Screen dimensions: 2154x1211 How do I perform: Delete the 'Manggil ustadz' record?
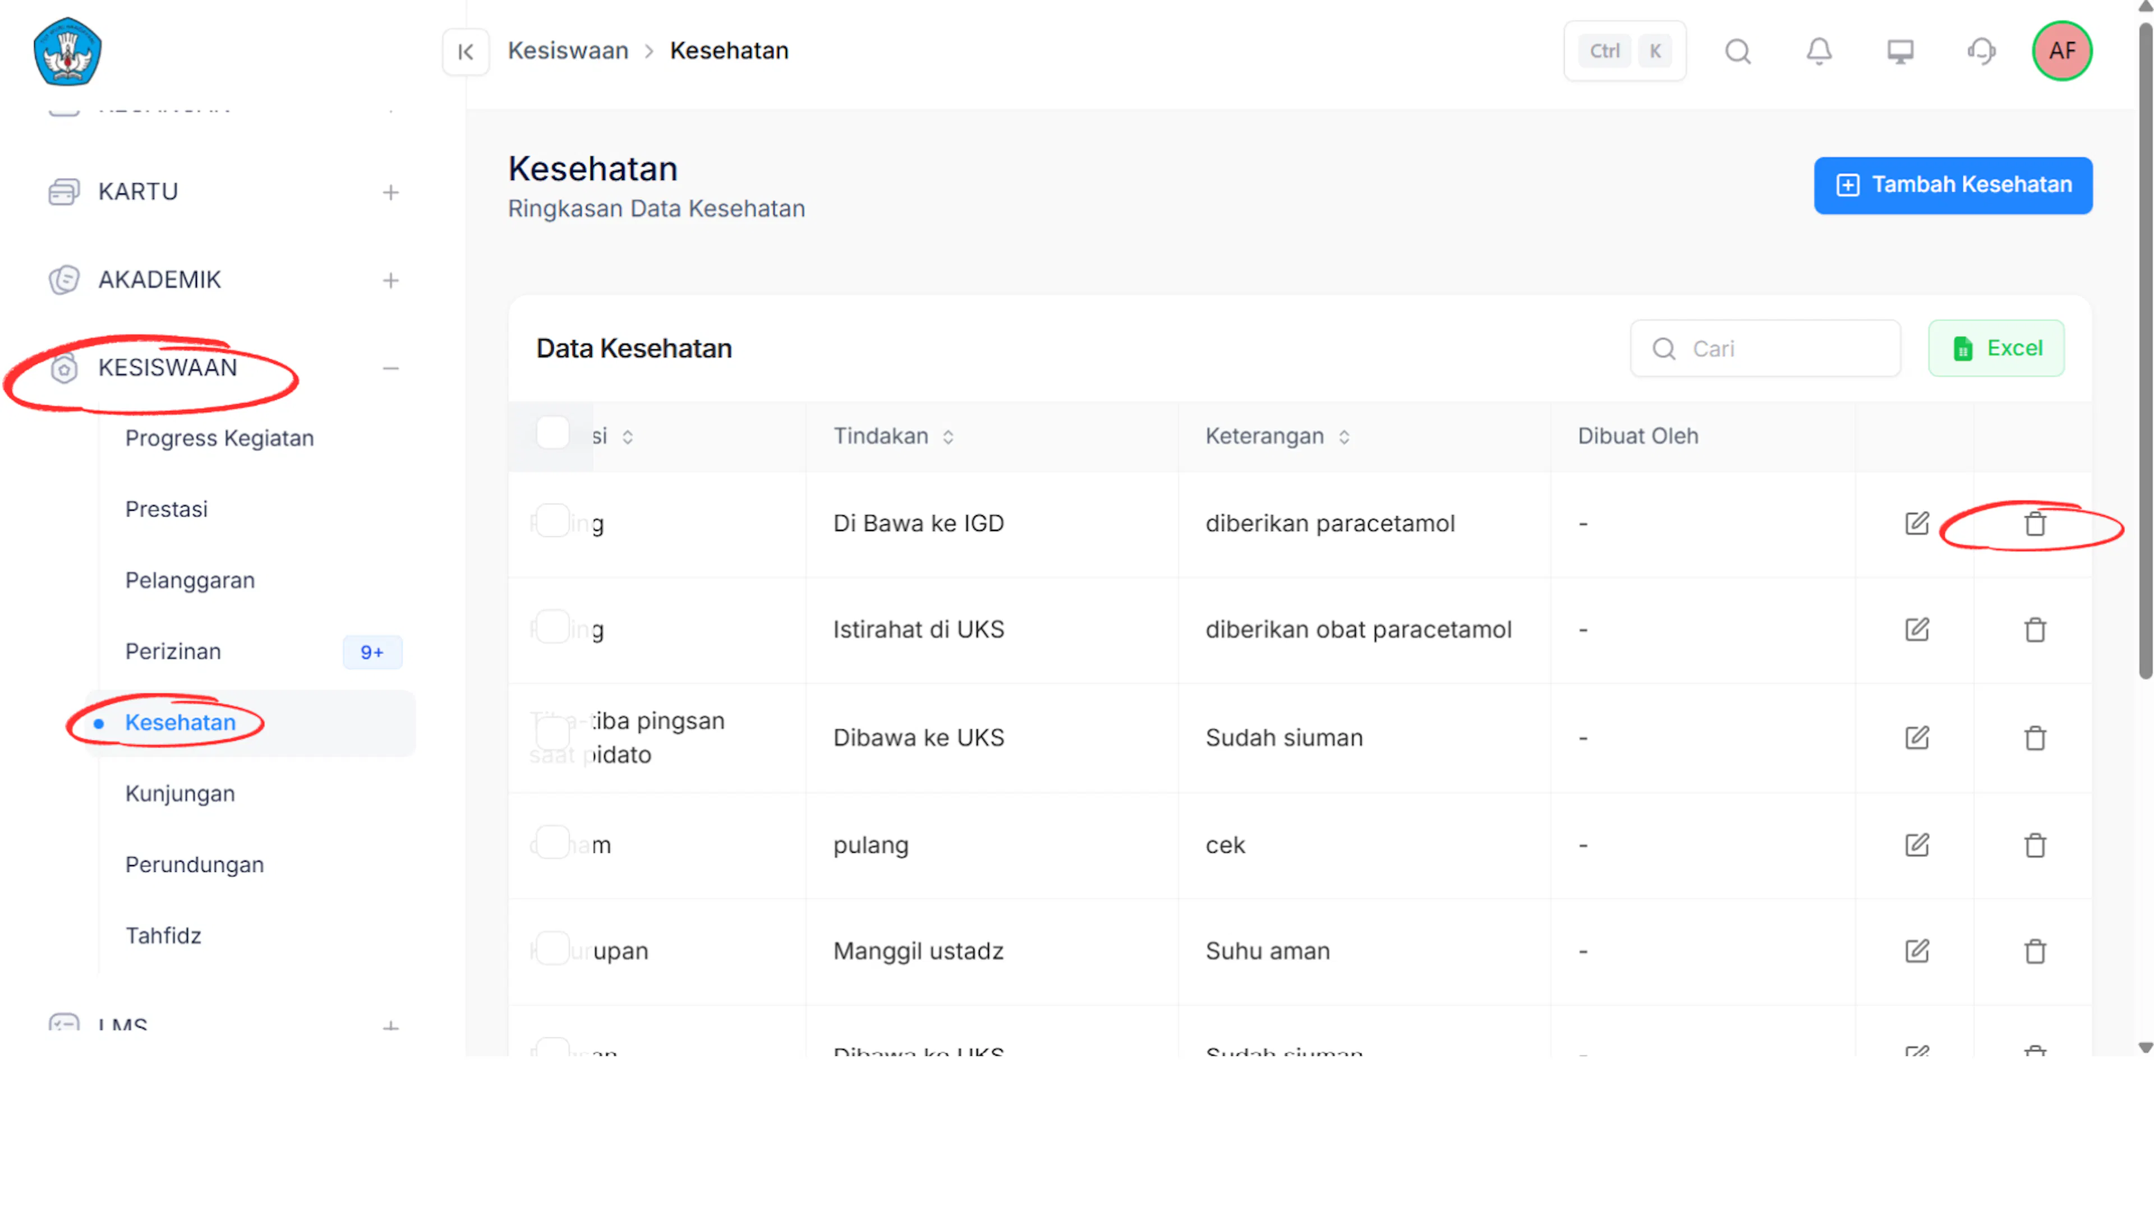click(x=2035, y=951)
